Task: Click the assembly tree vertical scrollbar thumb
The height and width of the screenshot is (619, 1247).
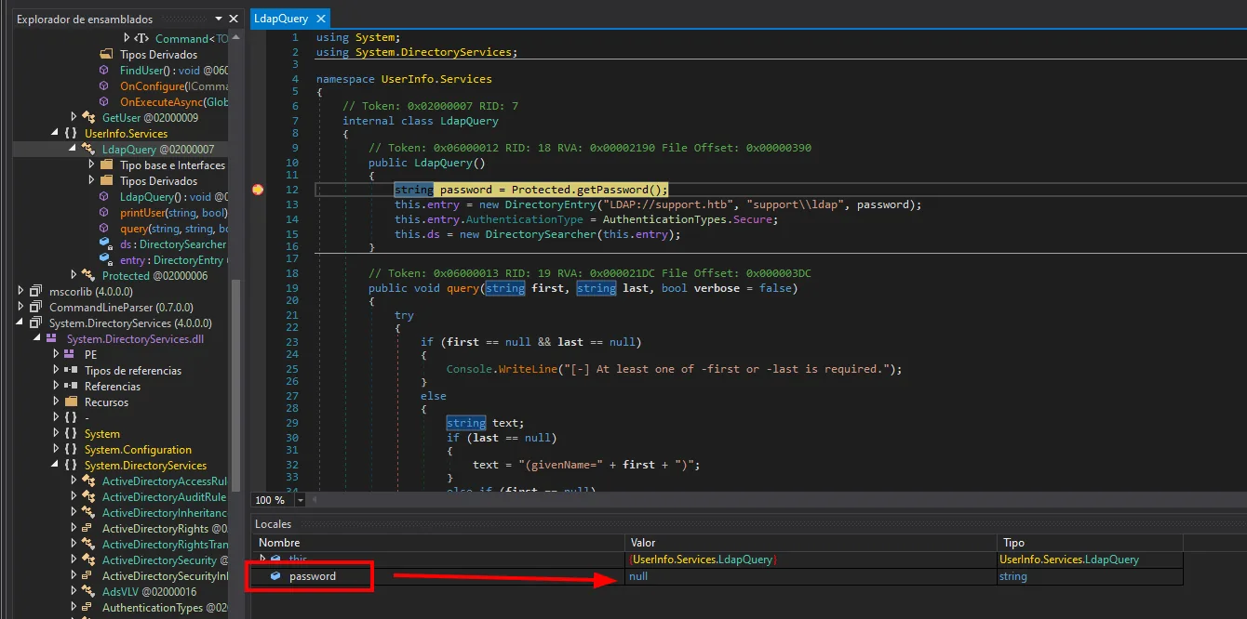Action: [x=236, y=386]
